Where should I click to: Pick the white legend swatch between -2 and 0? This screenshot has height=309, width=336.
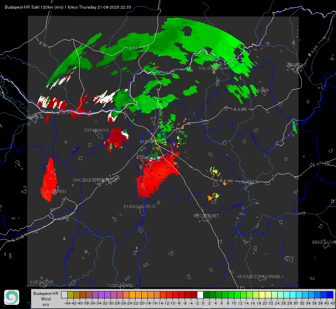200,295
